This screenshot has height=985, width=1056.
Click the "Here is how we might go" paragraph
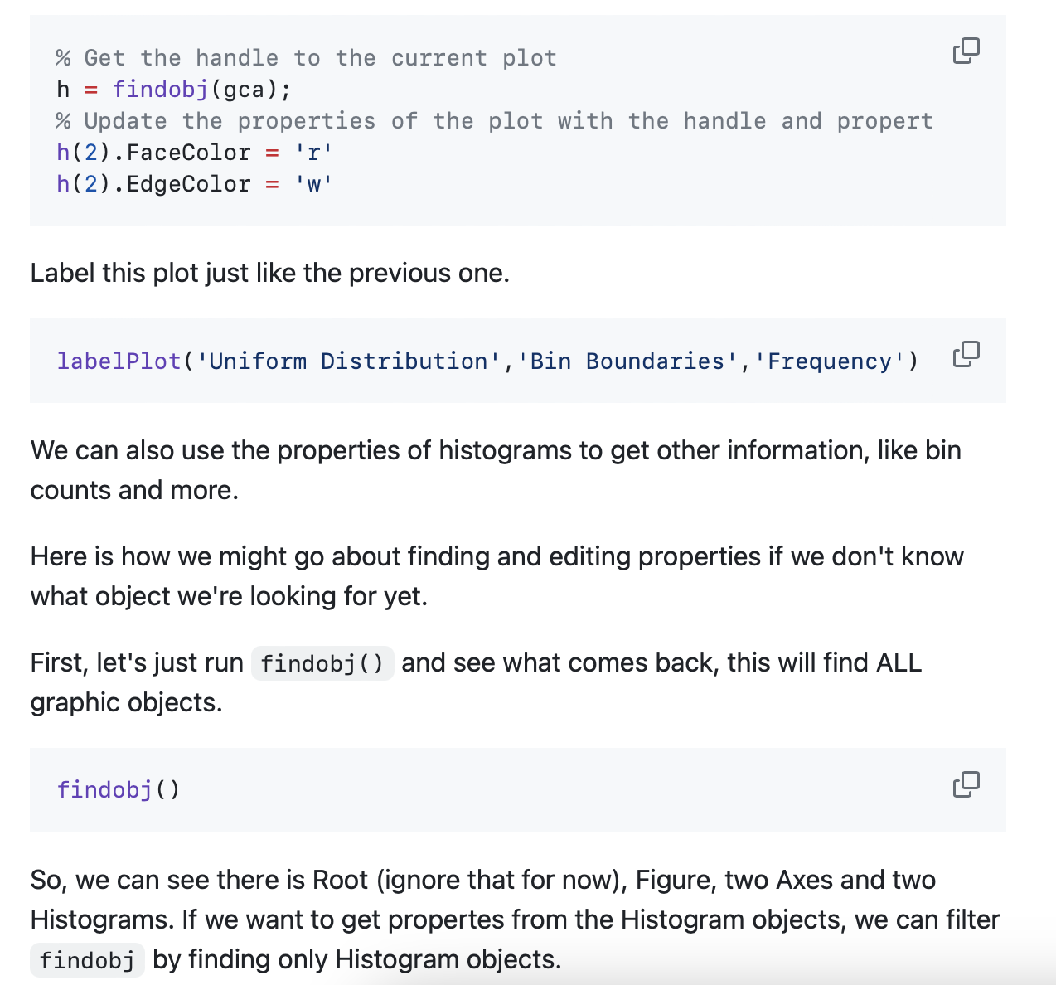(x=497, y=576)
